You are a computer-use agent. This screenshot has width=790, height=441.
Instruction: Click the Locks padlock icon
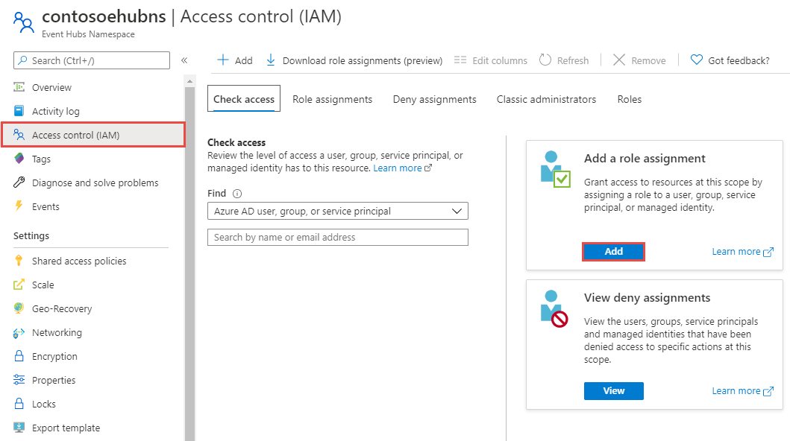click(x=19, y=404)
